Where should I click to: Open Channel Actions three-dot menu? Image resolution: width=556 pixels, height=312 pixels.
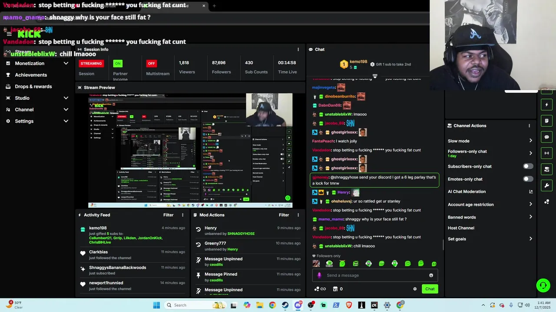pyautogui.click(x=529, y=126)
